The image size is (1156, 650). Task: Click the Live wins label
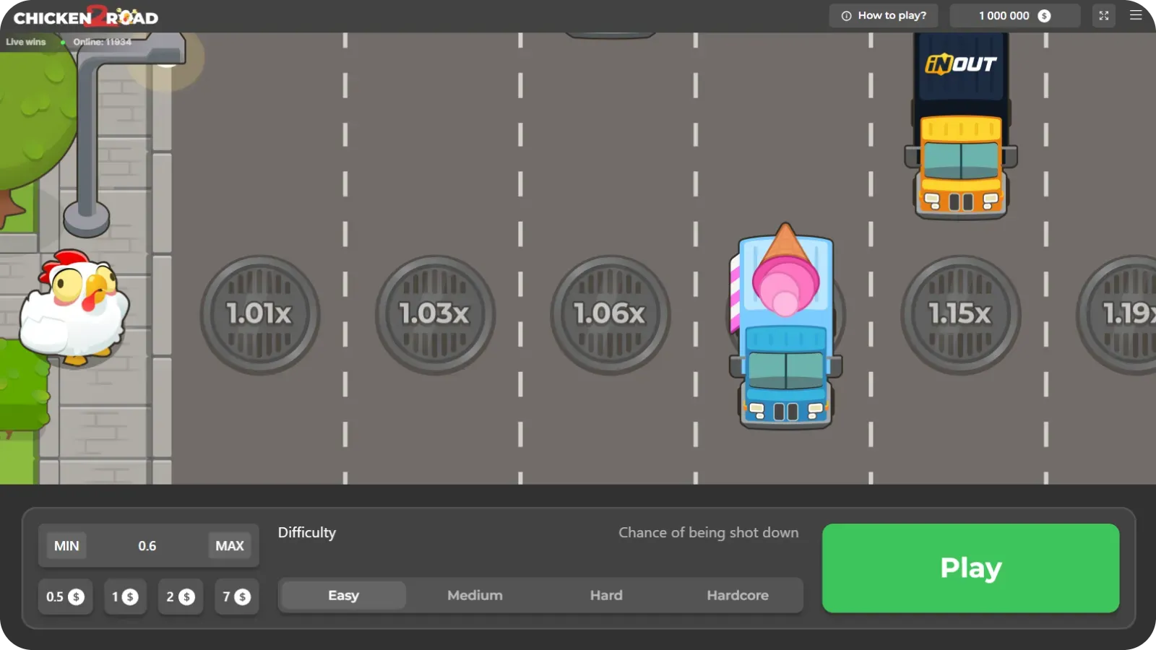click(x=26, y=42)
